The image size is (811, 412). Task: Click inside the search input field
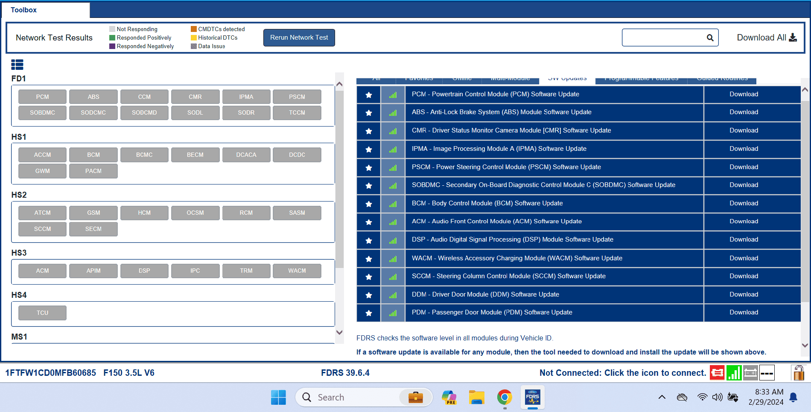[662, 37]
